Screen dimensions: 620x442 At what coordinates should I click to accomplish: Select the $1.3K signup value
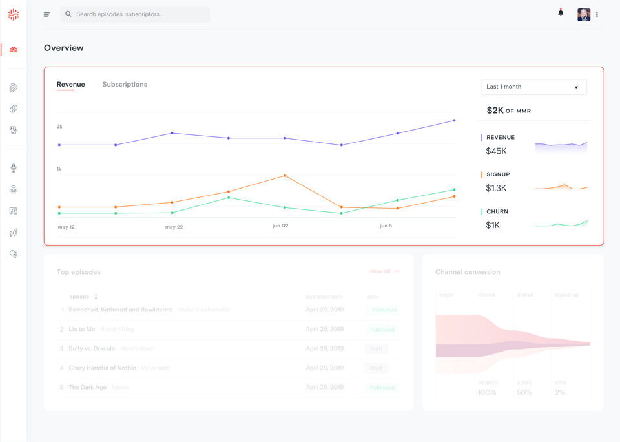point(496,188)
